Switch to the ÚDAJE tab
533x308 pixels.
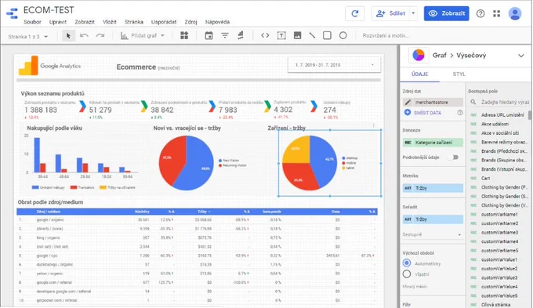tap(420, 74)
